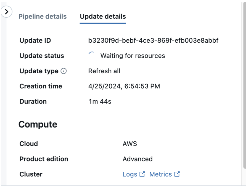Click the AWS cloud value
The height and width of the screenshot is (189, 248).
click(130, 144)
